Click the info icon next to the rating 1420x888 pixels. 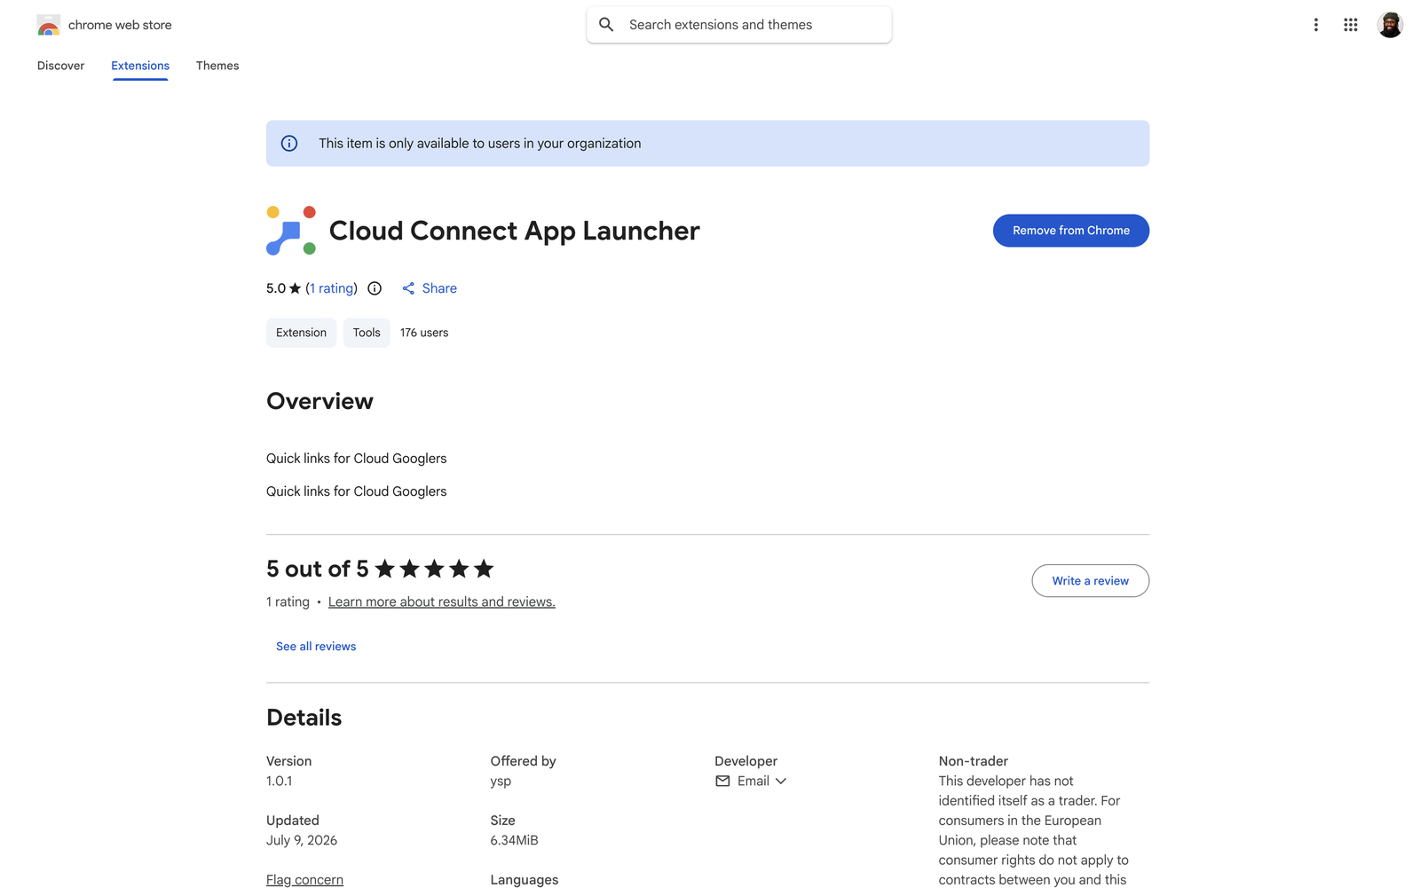pos(375,288)
